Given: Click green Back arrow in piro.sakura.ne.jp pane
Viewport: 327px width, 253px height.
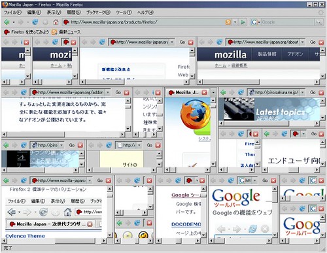Looking at the screenshot, I should 223,92.
